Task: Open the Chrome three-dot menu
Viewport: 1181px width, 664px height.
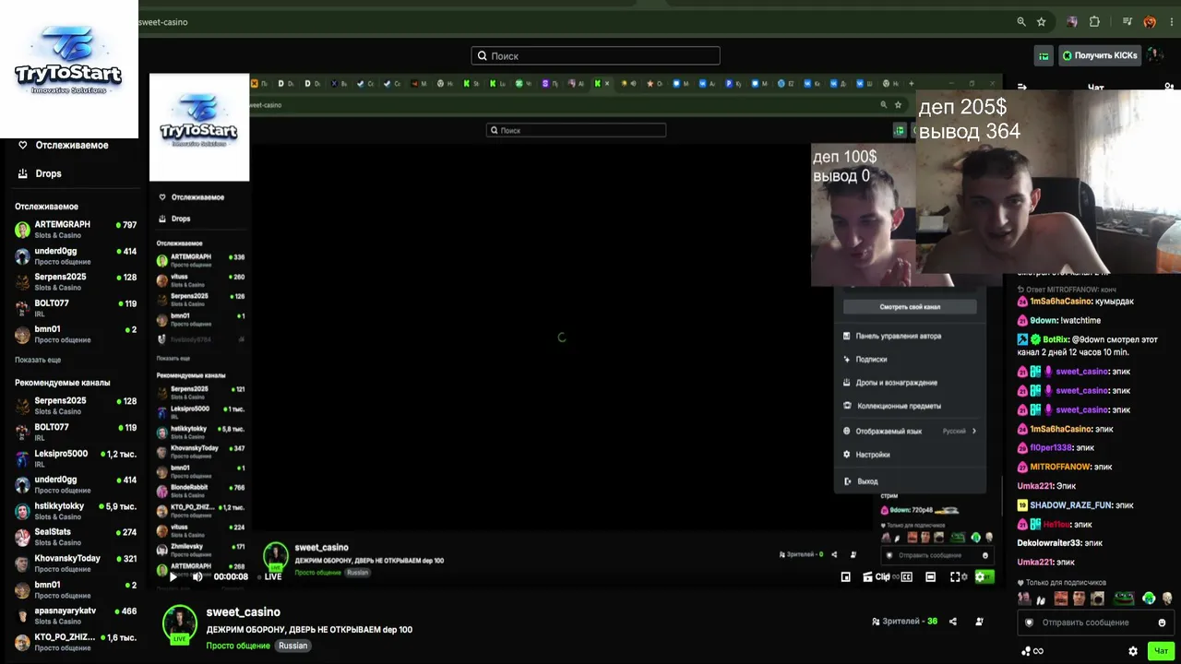Action: [1170, 22]
